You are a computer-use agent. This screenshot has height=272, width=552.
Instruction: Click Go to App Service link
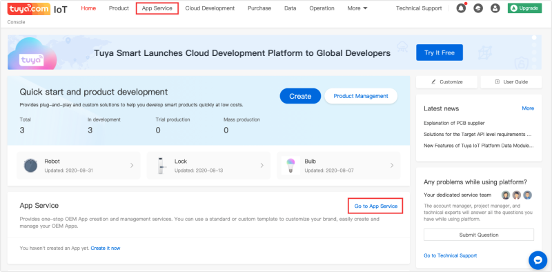point(375,206)
